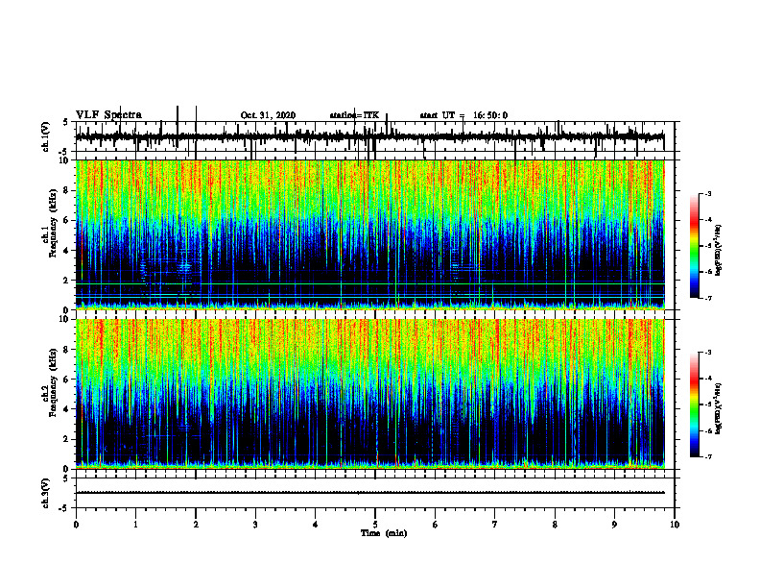The height and width of the screenshot is (588, 760).
Task: Click time axis tick label "9"
Action: pyautogui.click(x=614, y=525)
